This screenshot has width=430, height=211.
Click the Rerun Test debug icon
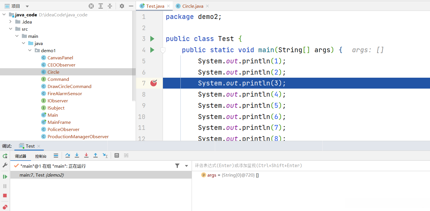point(5,156)
